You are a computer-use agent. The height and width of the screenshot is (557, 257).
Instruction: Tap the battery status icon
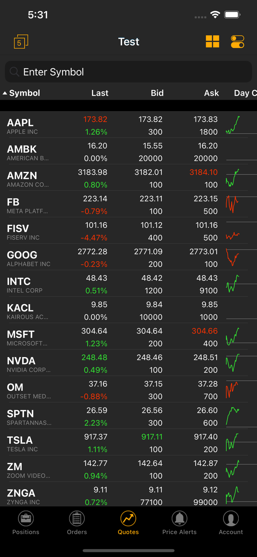[x=232, y=15]
